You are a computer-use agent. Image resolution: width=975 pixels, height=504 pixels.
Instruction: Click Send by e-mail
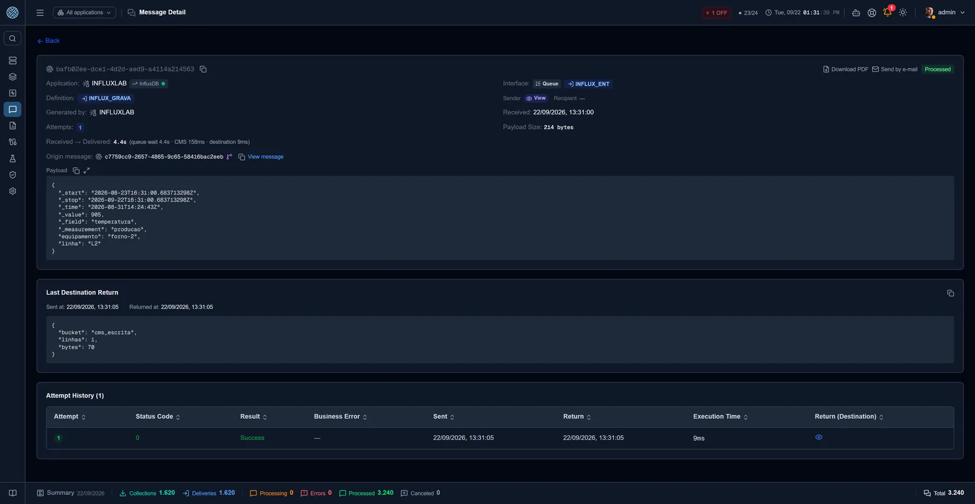pyautogui.click(x=895, y=69)
